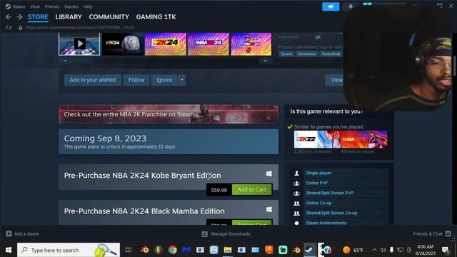The height and width of the screenshot is (257, 457).
Task: Switch to the COMMUNITY tab
Action: (109, 17)
